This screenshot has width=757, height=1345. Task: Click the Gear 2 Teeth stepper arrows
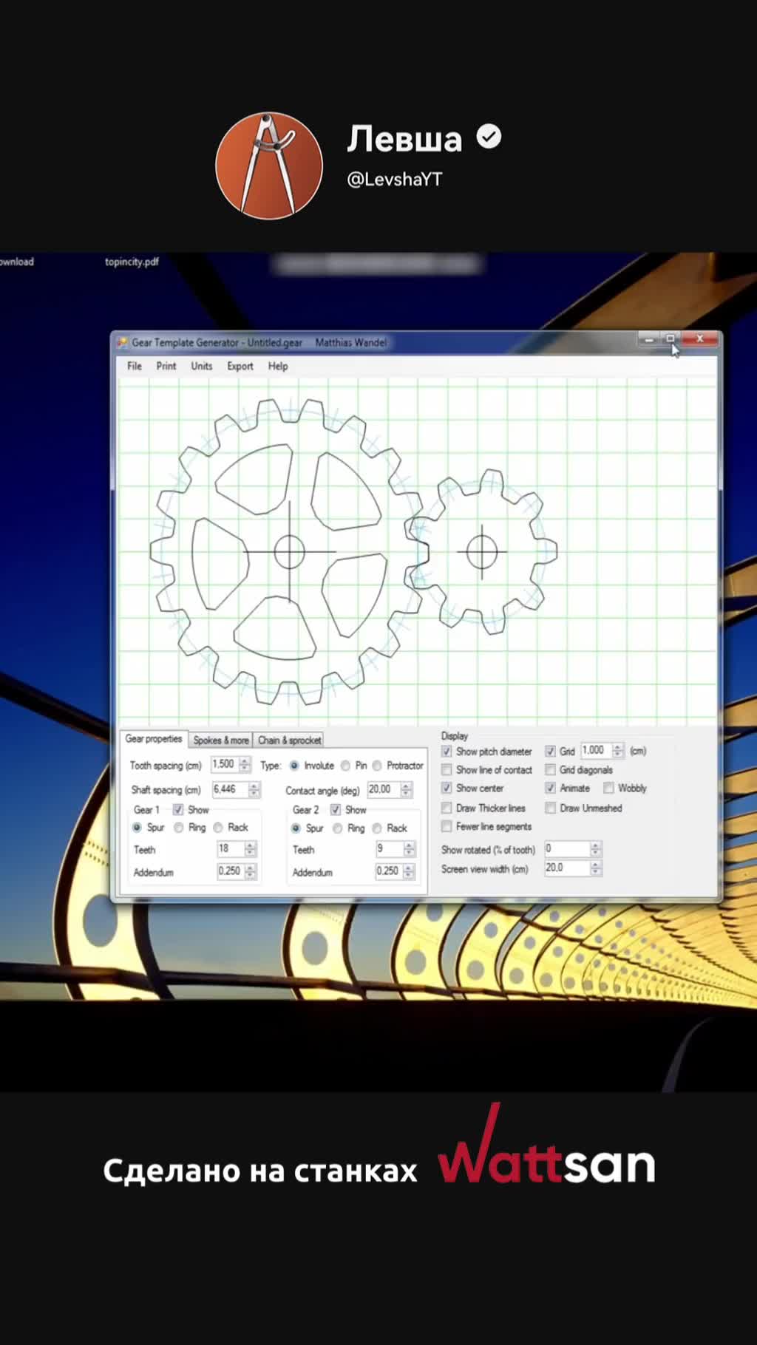click(x=410, y=849)
